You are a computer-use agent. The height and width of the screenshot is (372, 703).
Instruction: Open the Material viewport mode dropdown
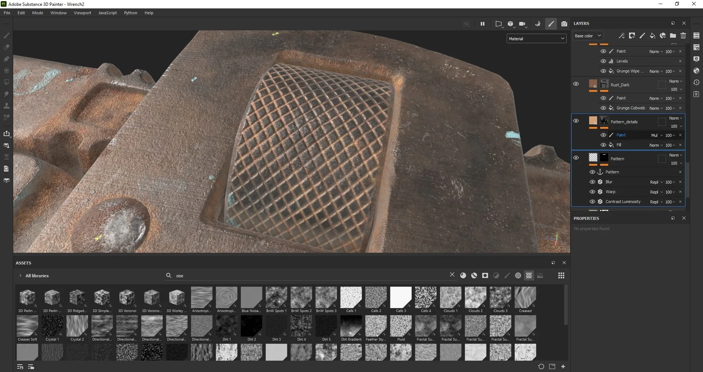[536, 38]
